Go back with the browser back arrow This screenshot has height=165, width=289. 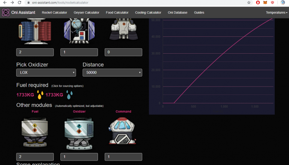click(5, 3)
